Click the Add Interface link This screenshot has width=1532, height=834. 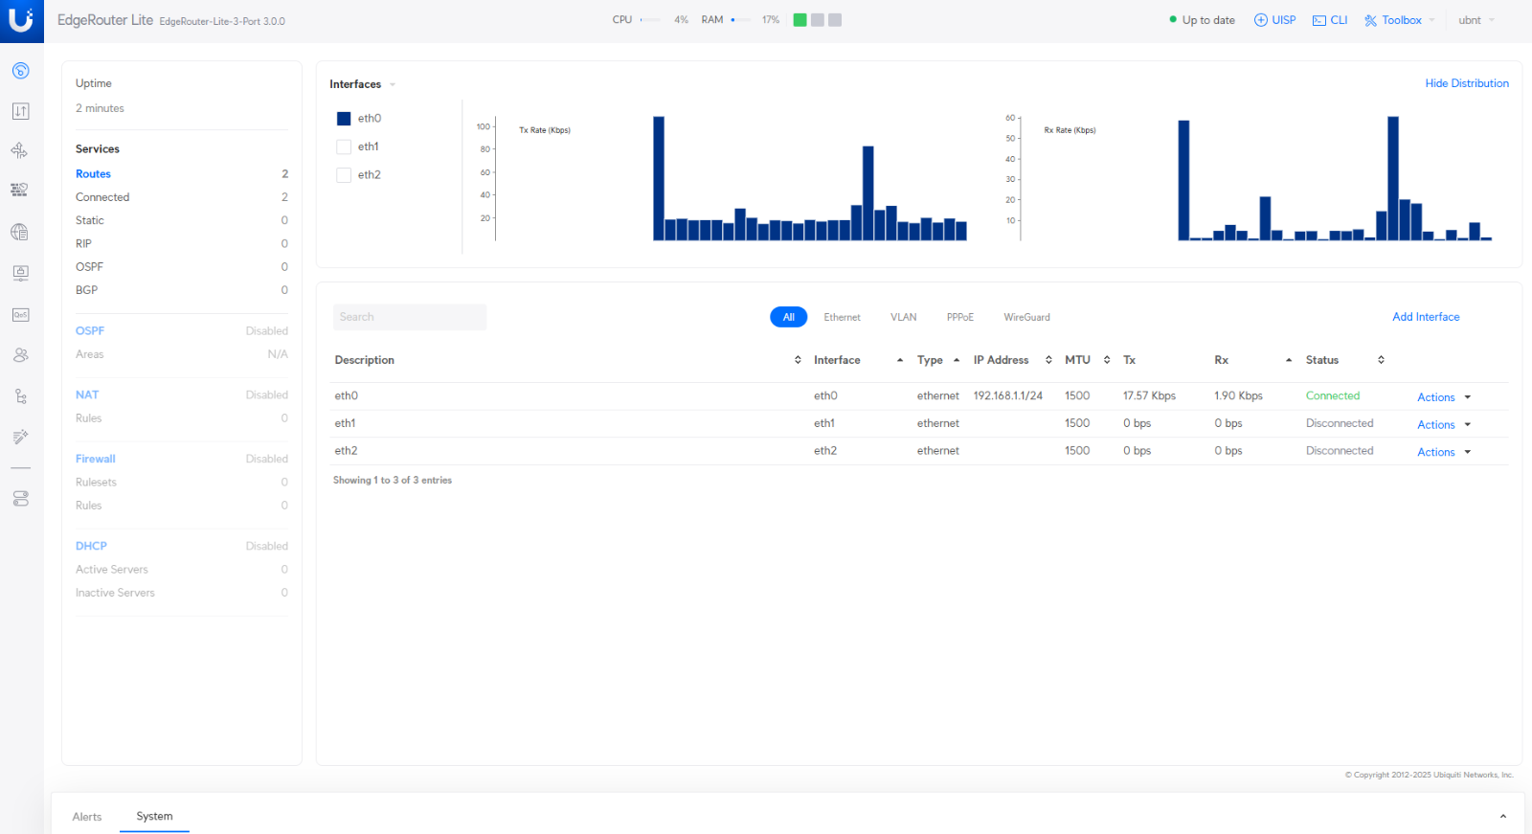(1425, 317)
